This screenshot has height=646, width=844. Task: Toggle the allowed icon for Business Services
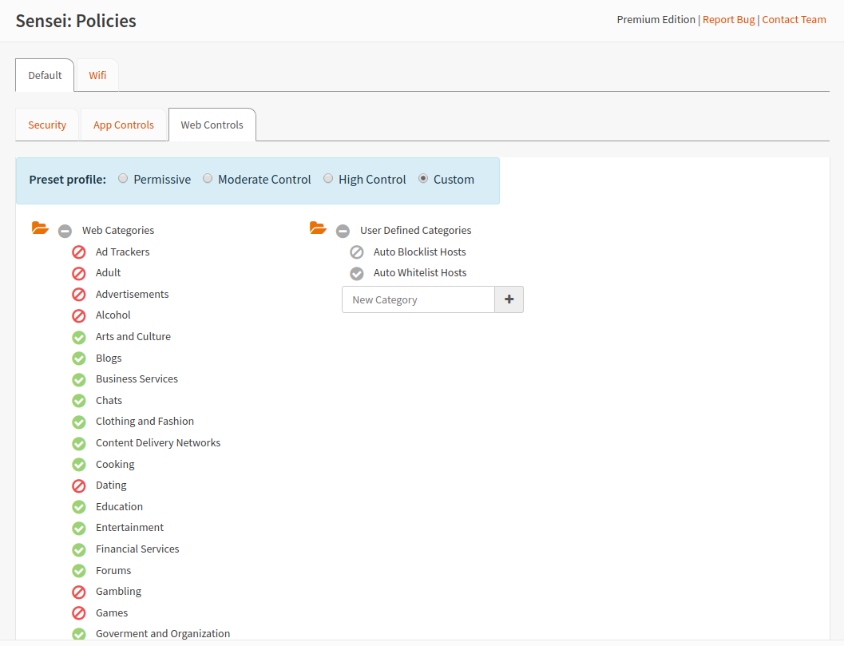(78, 379)
